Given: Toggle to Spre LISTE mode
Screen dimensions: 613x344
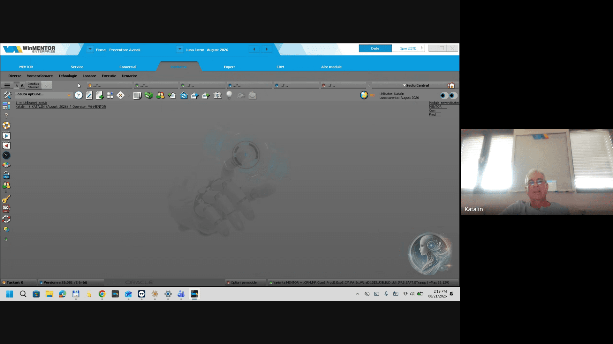Looking at the screenshot, I should (x=408, y=48).
